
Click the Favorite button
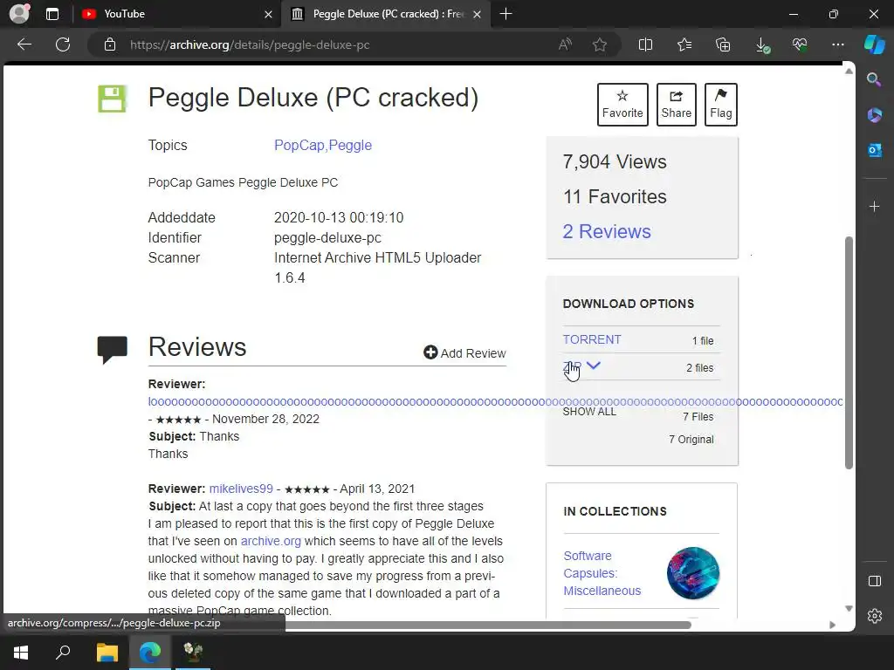point(622,105)
